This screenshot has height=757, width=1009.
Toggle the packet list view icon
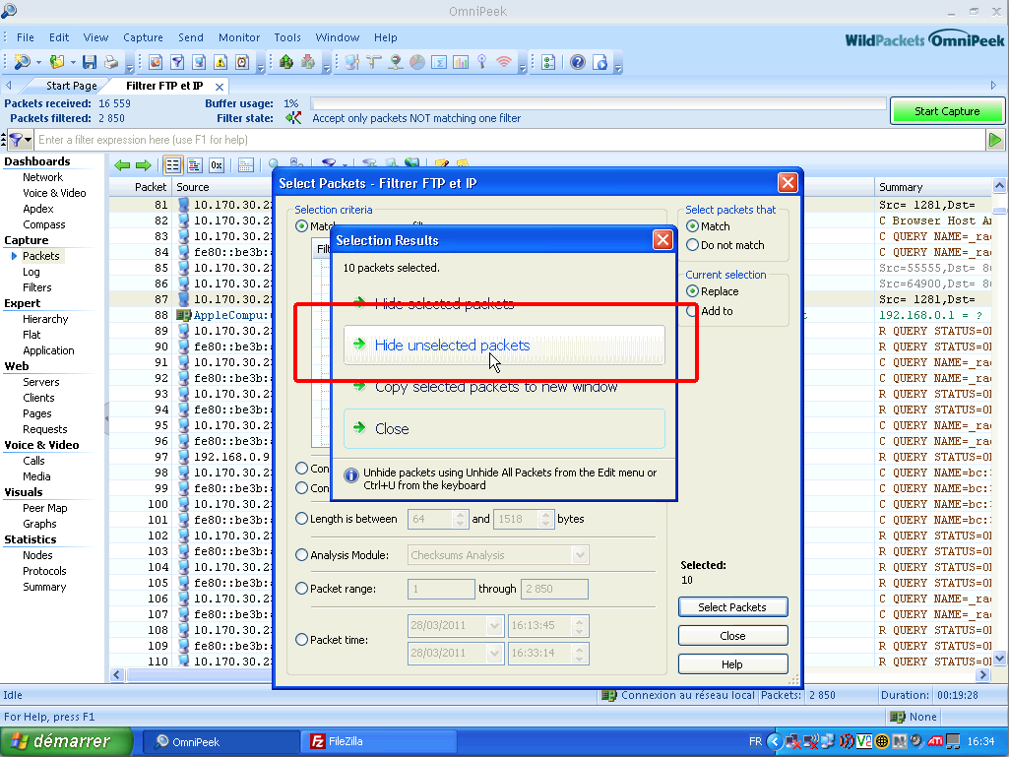(172, 165)
